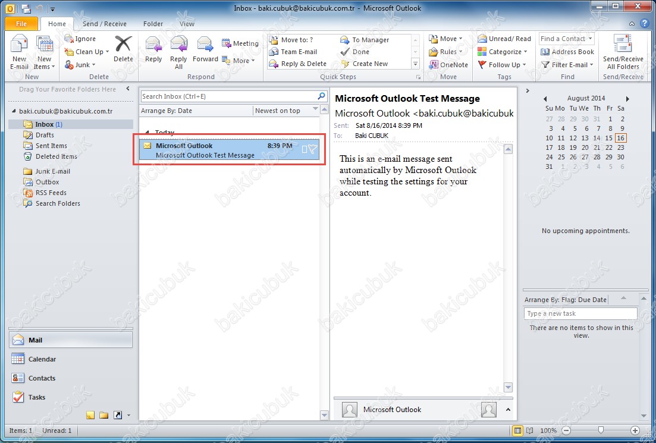
Task: Go to next month in calendar
Action: point(627,99)
